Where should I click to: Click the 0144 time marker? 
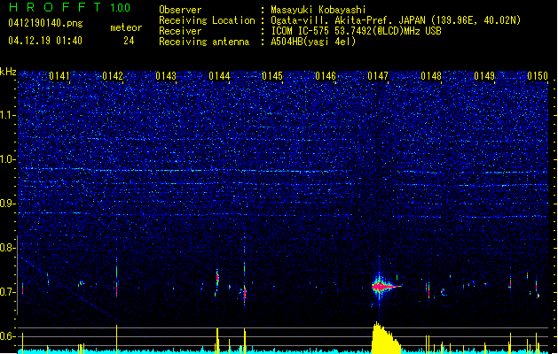point(219,76)
